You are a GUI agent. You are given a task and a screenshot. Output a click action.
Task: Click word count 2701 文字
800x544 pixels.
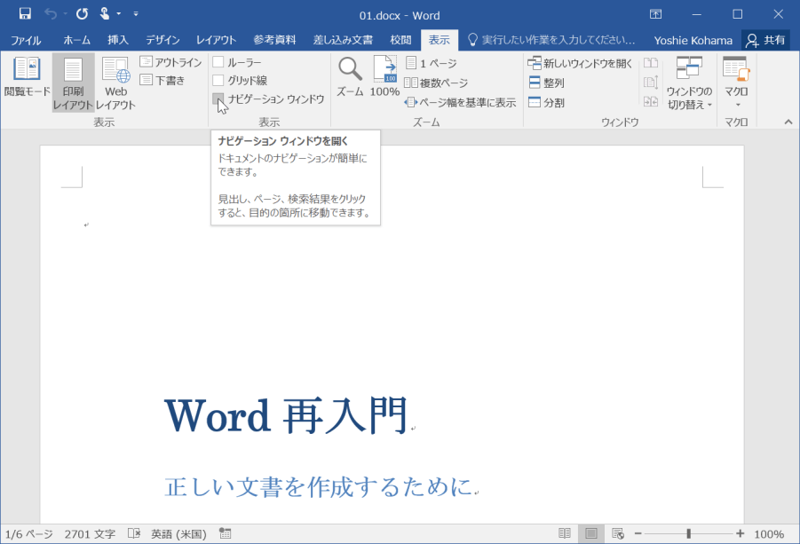coord(90,534)
